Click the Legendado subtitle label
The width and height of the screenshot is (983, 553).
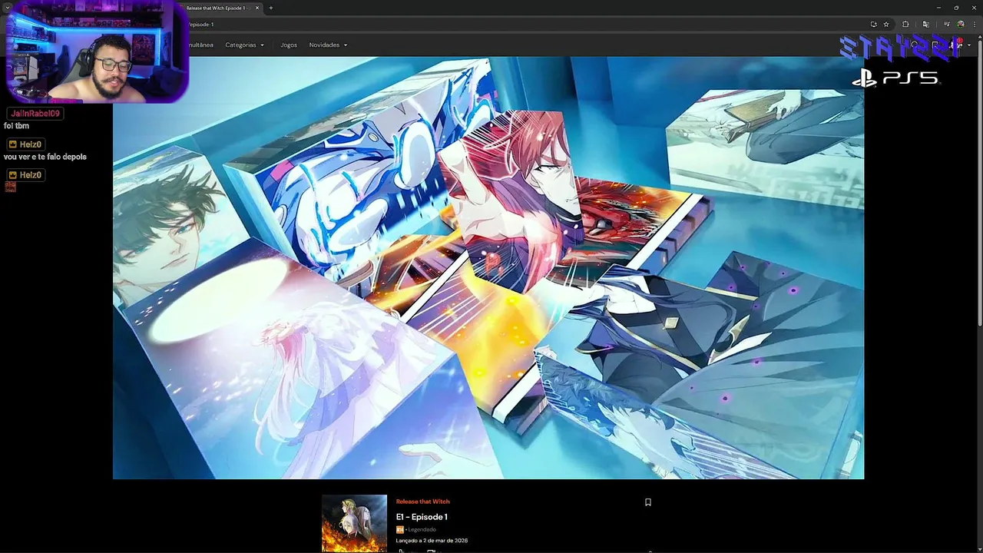(x=422, y=529)
